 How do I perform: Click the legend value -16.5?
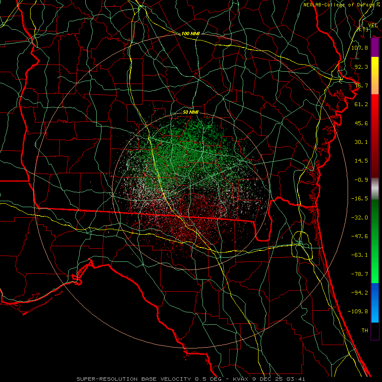(x=360, y=199)
